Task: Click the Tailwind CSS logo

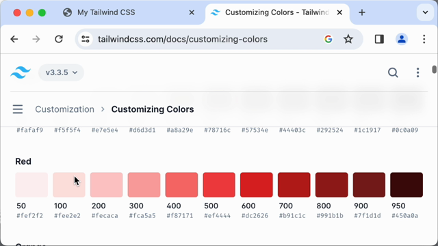Action: (21, 72)
